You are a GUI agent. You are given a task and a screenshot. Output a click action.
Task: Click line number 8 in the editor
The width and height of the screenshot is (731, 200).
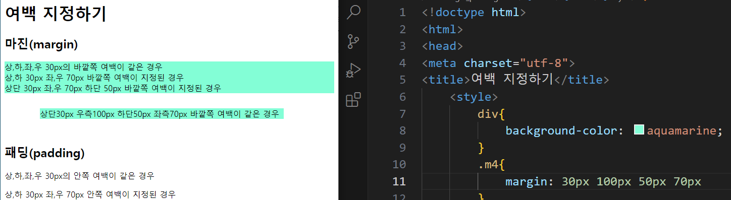click(402, 130)
